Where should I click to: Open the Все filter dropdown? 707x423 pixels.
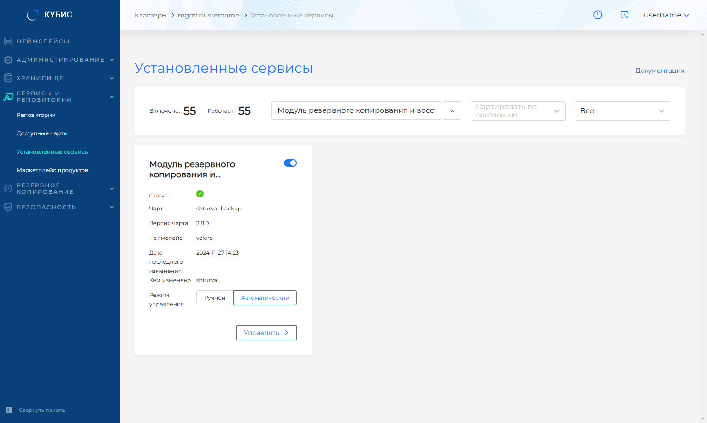pyautogui.click(x=622, y=111)
